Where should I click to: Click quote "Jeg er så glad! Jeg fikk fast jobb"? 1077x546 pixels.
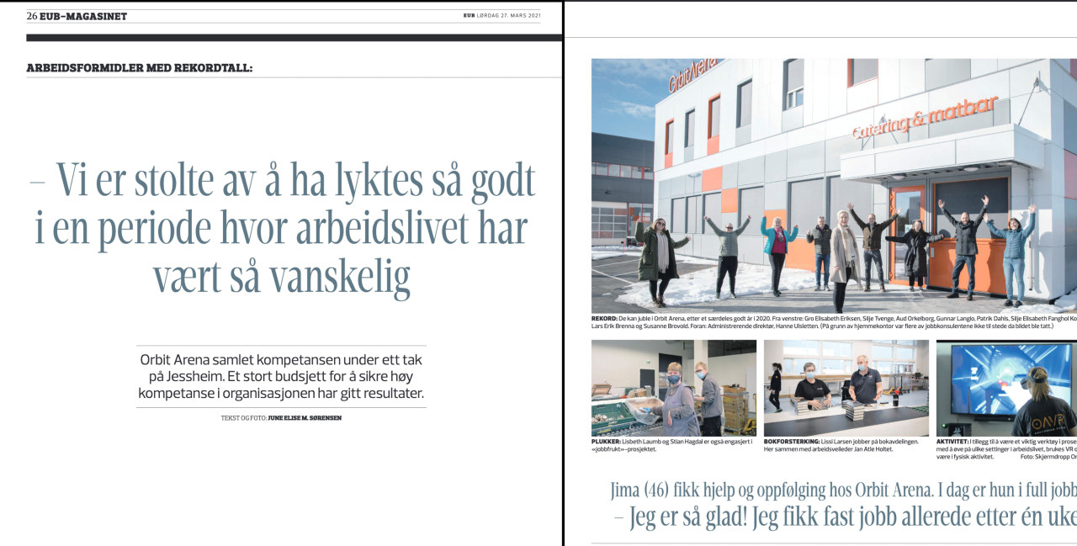pyautogui.click(x=764, y=519)
